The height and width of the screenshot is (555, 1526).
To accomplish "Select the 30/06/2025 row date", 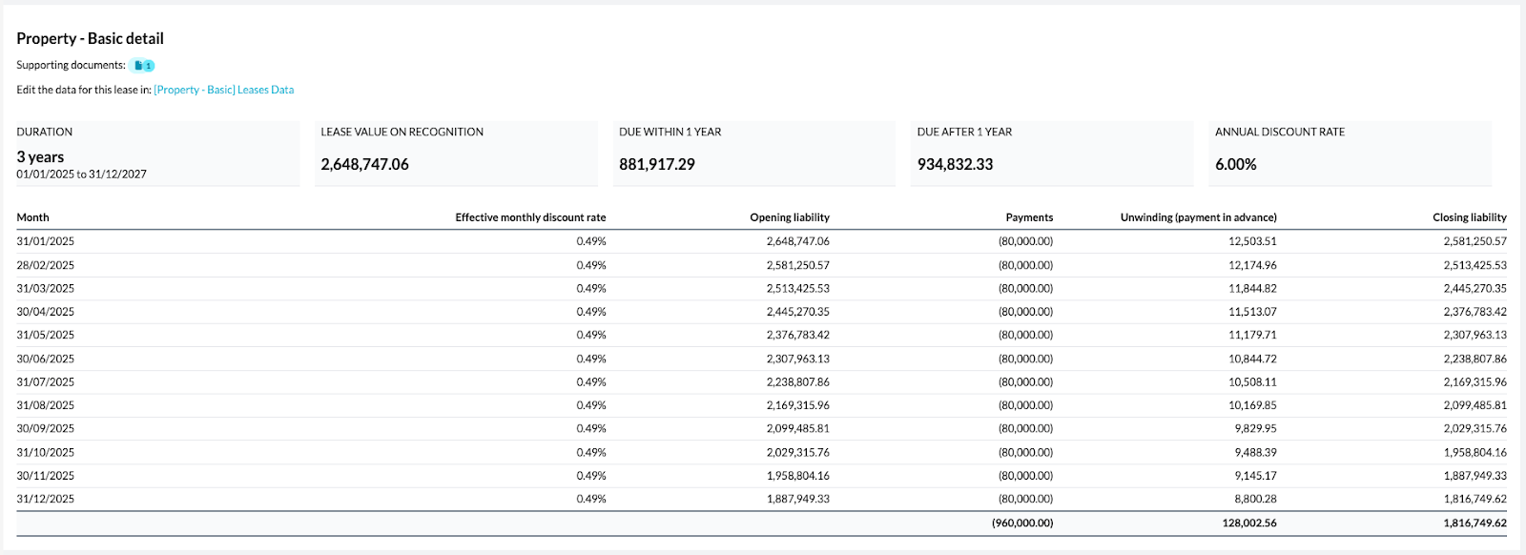I will (46, 359).
